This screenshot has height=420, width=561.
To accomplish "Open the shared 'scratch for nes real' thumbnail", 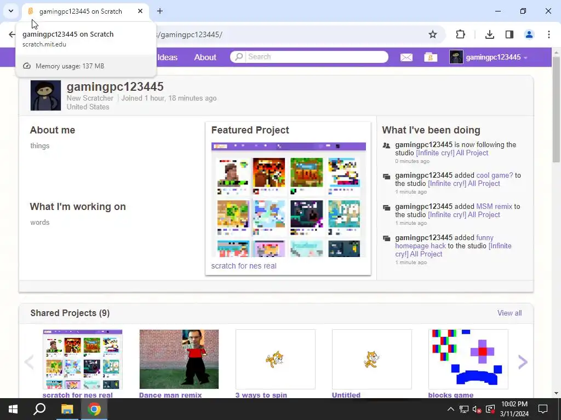I will [83, 359].
